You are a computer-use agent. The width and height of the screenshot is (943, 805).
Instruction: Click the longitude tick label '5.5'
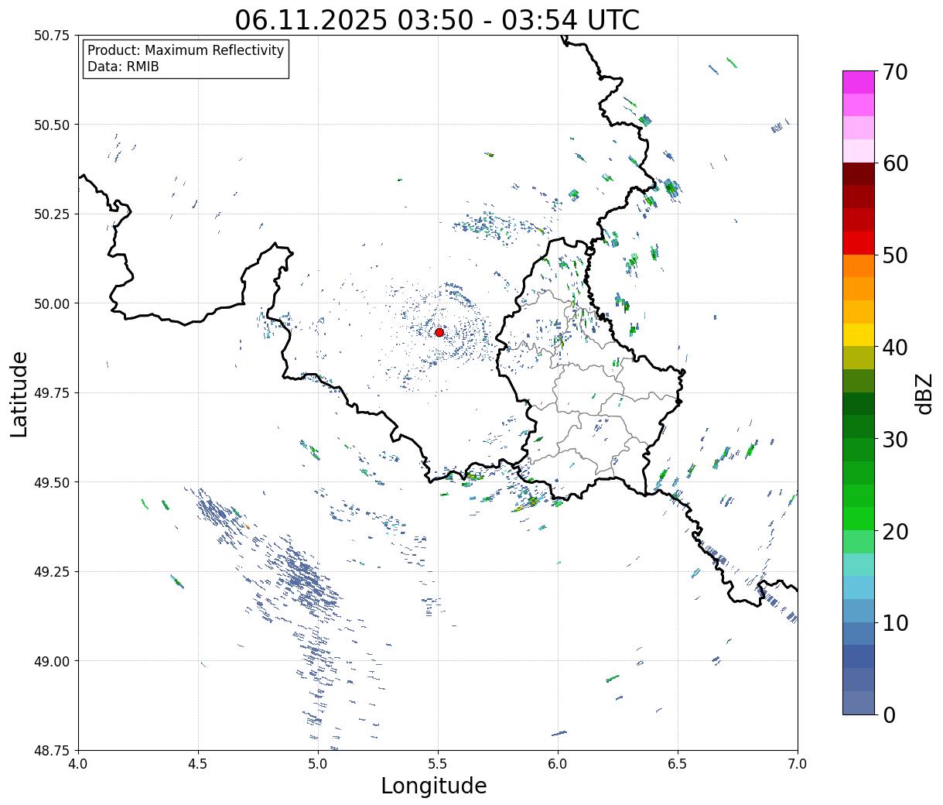438,764
